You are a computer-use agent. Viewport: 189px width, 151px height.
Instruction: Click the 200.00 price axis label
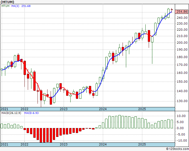click(183, 43)
